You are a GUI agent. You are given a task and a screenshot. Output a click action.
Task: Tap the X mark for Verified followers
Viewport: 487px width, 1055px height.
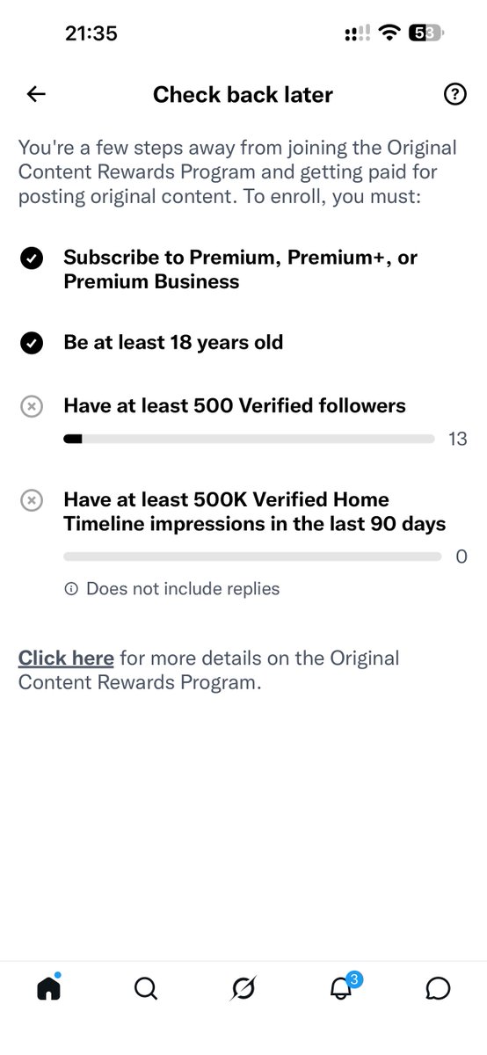pos(32,407)
